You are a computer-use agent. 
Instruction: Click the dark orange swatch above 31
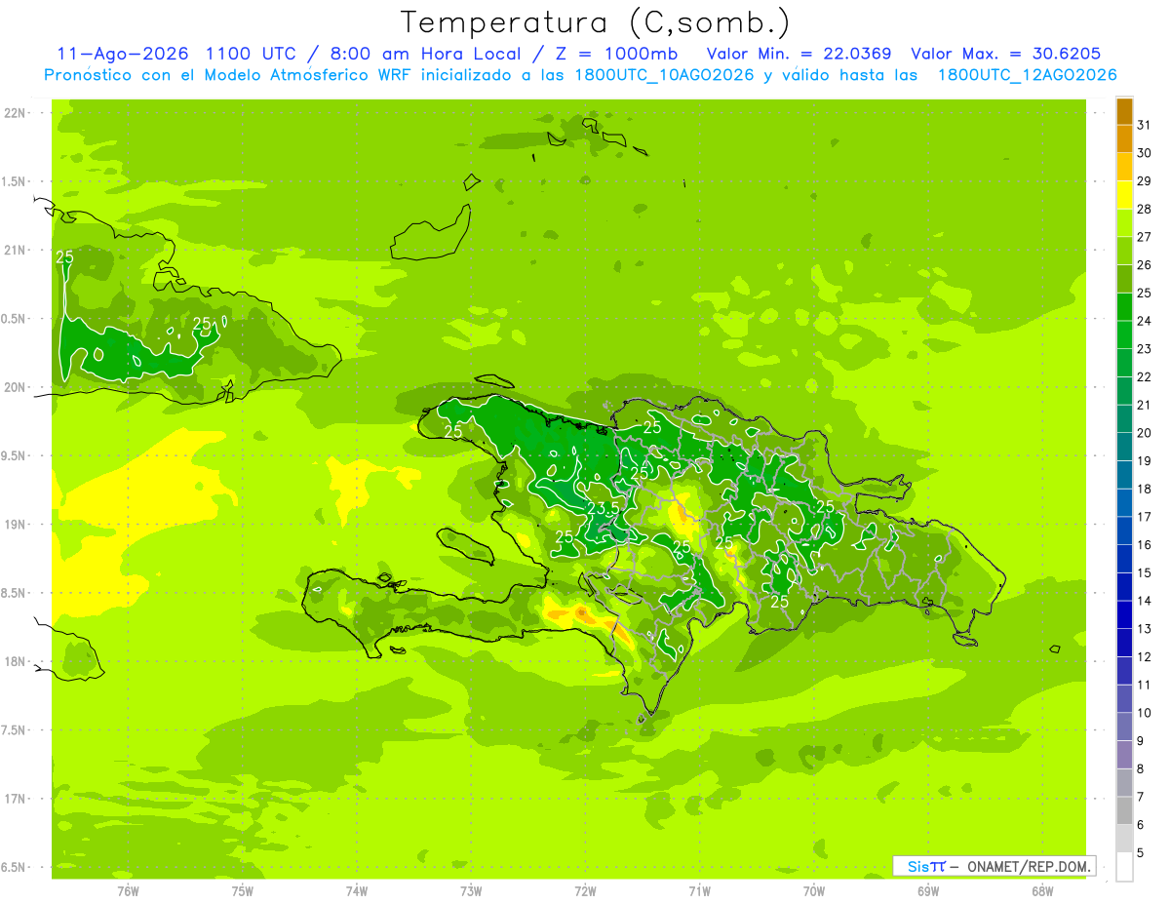tap(1124, 111)
